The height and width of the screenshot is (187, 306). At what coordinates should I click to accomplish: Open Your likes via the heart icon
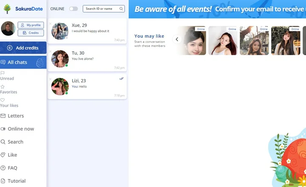pyautogui.click(x=3, y=100)
